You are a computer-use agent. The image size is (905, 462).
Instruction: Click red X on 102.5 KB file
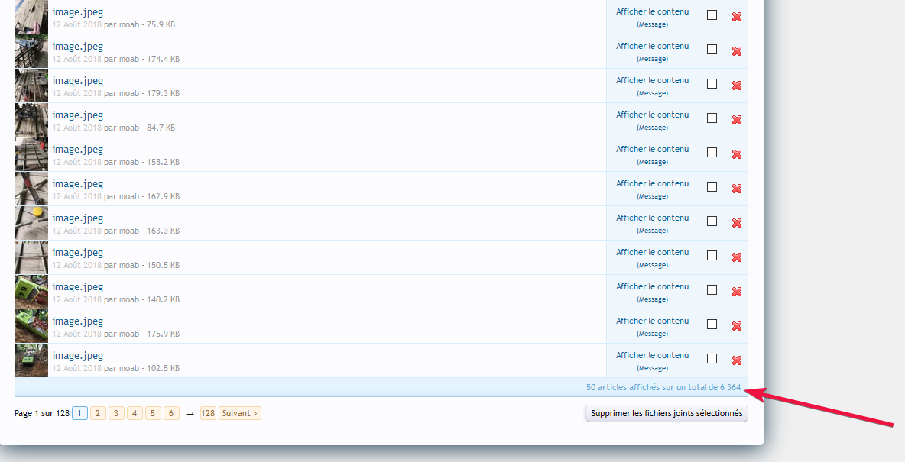point(736,360)
